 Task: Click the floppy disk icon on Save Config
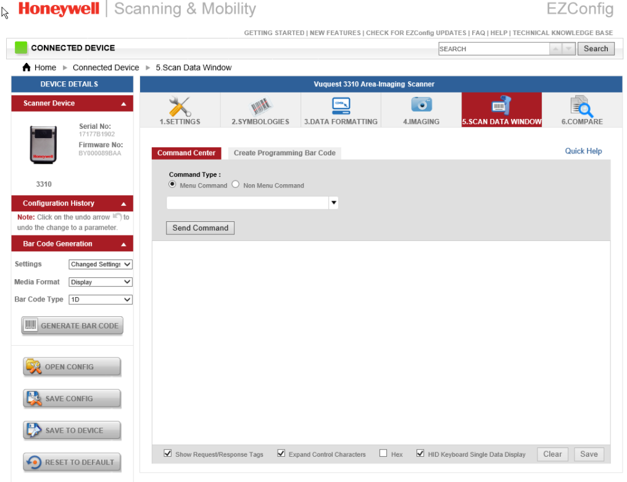(x=33, y=398)
